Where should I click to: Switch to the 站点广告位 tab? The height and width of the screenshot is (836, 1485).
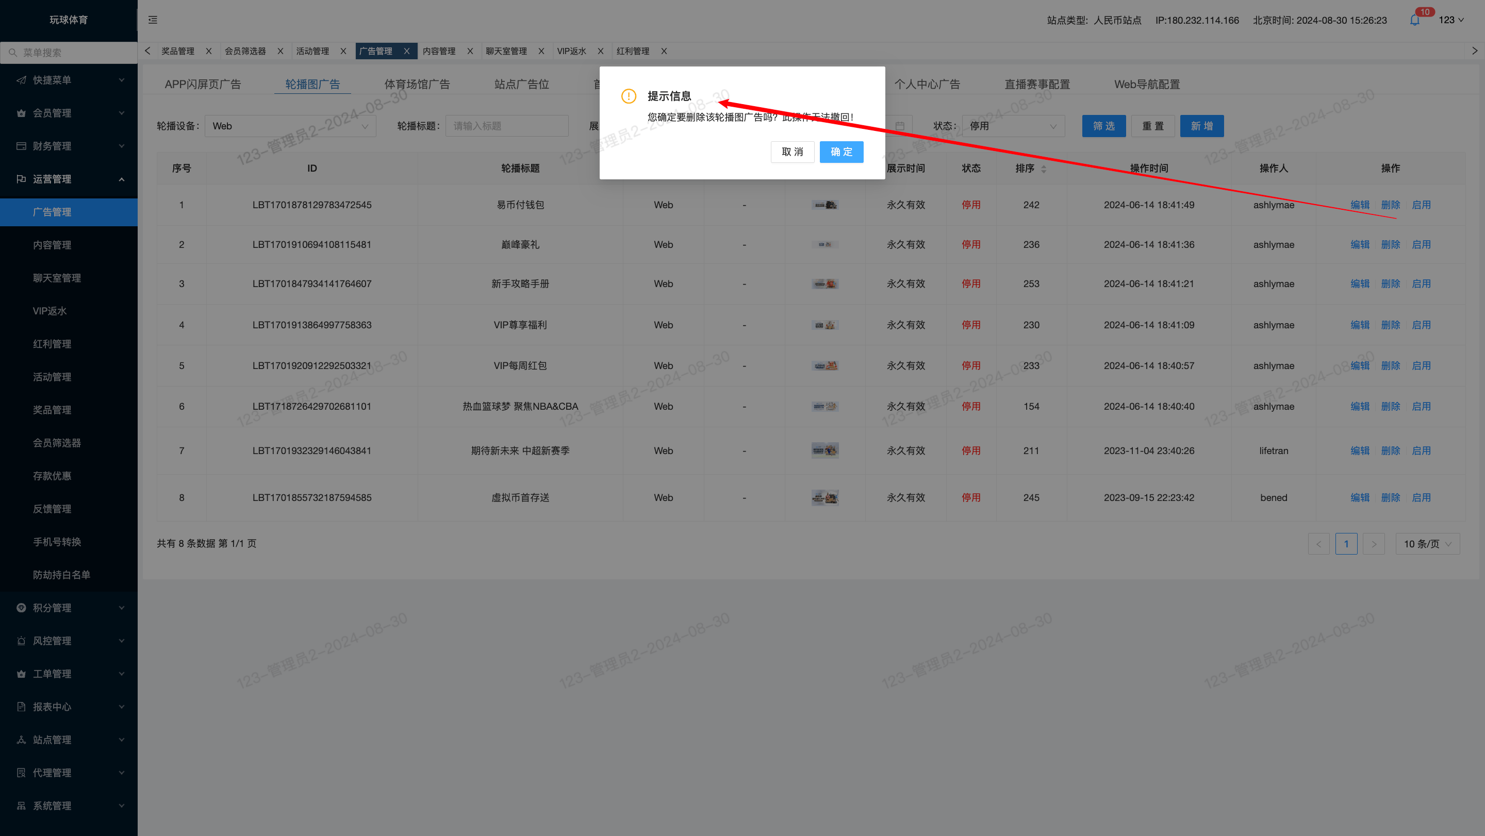click(521, 84)
